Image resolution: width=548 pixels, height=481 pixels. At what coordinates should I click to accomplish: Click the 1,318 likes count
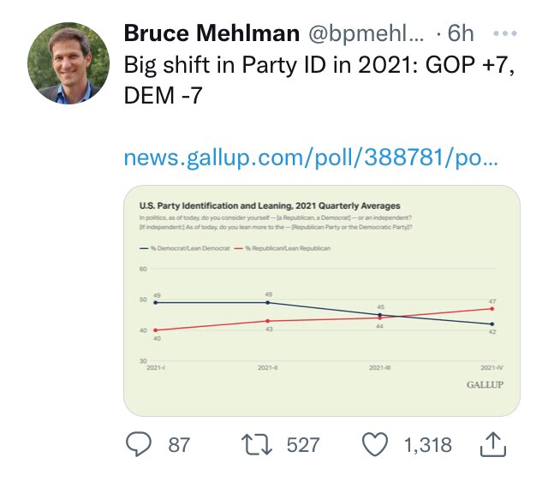tap(428, 445)
